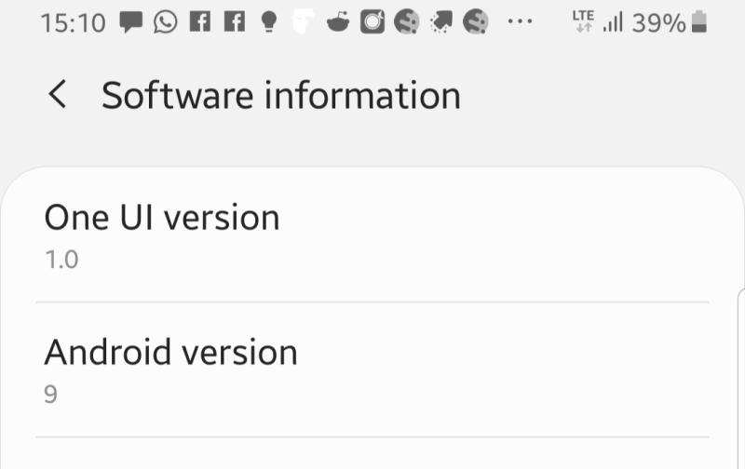Tap the last globe notification icon
This screenshot has height=469, width=745.
tap(476, 21)
